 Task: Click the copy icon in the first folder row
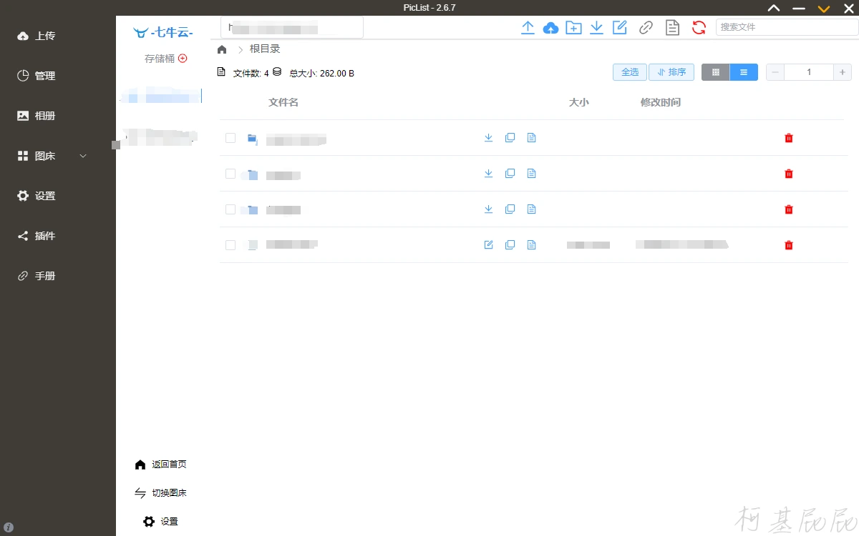point(510,138)
